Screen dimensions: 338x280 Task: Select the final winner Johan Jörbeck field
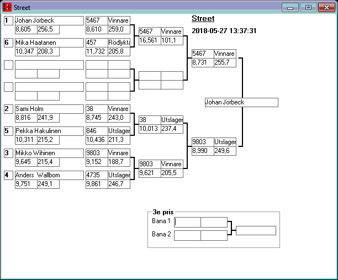[x=241, y=102]
